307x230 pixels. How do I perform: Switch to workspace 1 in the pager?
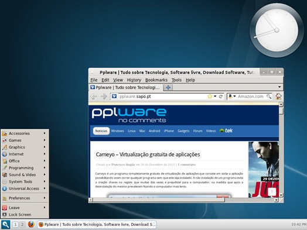pos(15,224)
